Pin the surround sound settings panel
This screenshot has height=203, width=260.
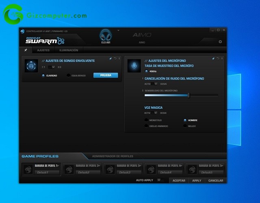[110, 58]
